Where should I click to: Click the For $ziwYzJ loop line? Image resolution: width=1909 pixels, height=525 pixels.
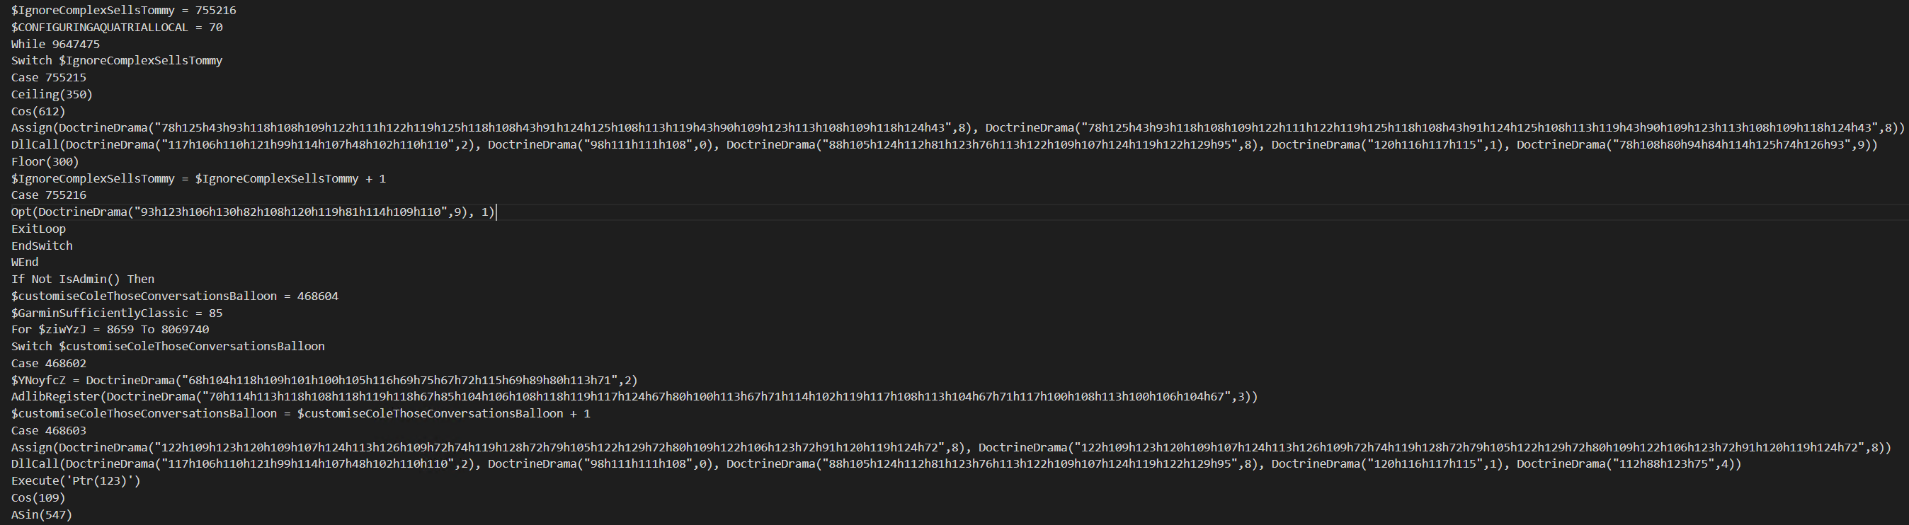110,330
